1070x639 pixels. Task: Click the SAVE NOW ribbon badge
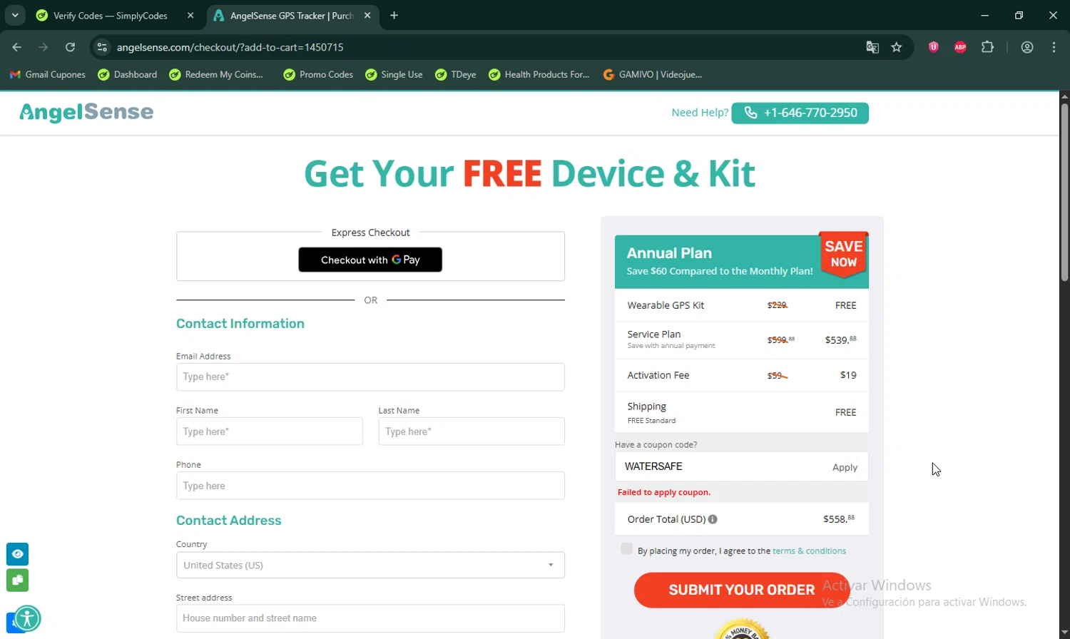click(843, 254)
